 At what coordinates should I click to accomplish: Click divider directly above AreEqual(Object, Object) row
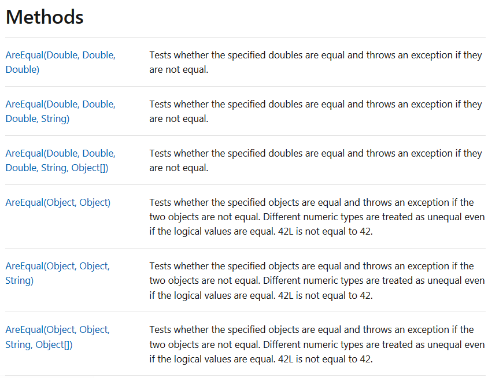(x=245, y=185)
